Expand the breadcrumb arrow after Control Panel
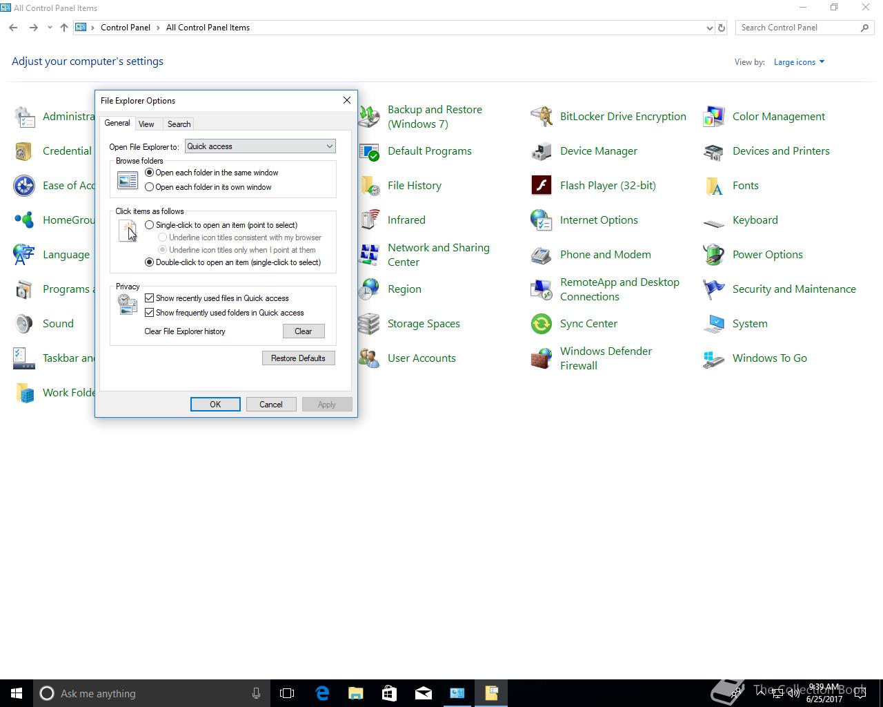This screenshot has width=883, height=707. (x=159, y=28)
